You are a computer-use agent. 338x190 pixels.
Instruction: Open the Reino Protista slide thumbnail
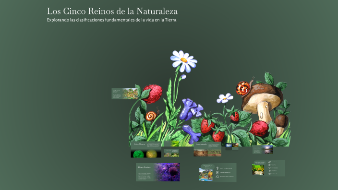[158, 172]
